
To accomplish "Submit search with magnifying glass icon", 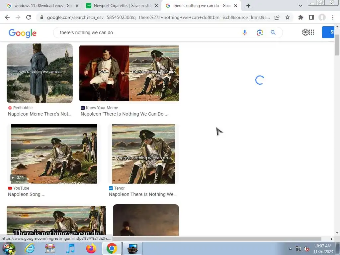I will [273, 33].
